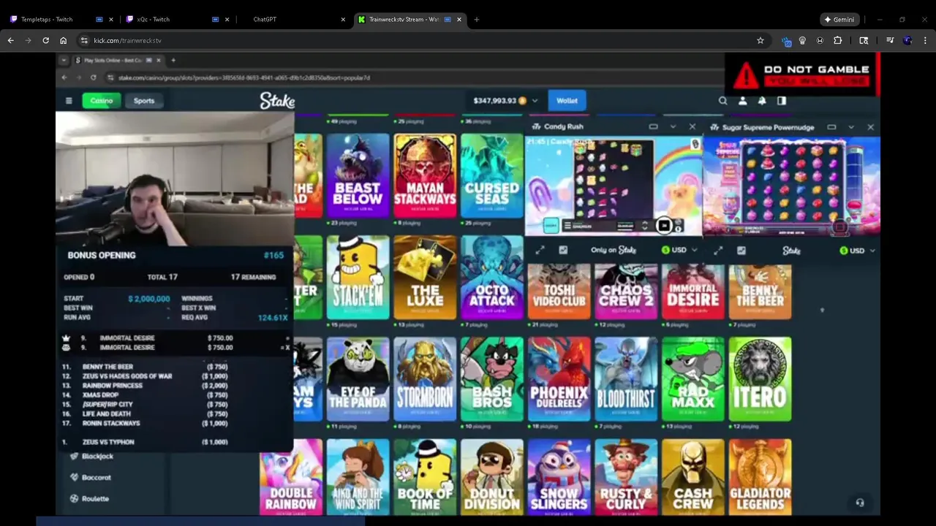
Task: Open The Luxe game thumbnail
Action: pyautogui.click(x=425, y=278)
